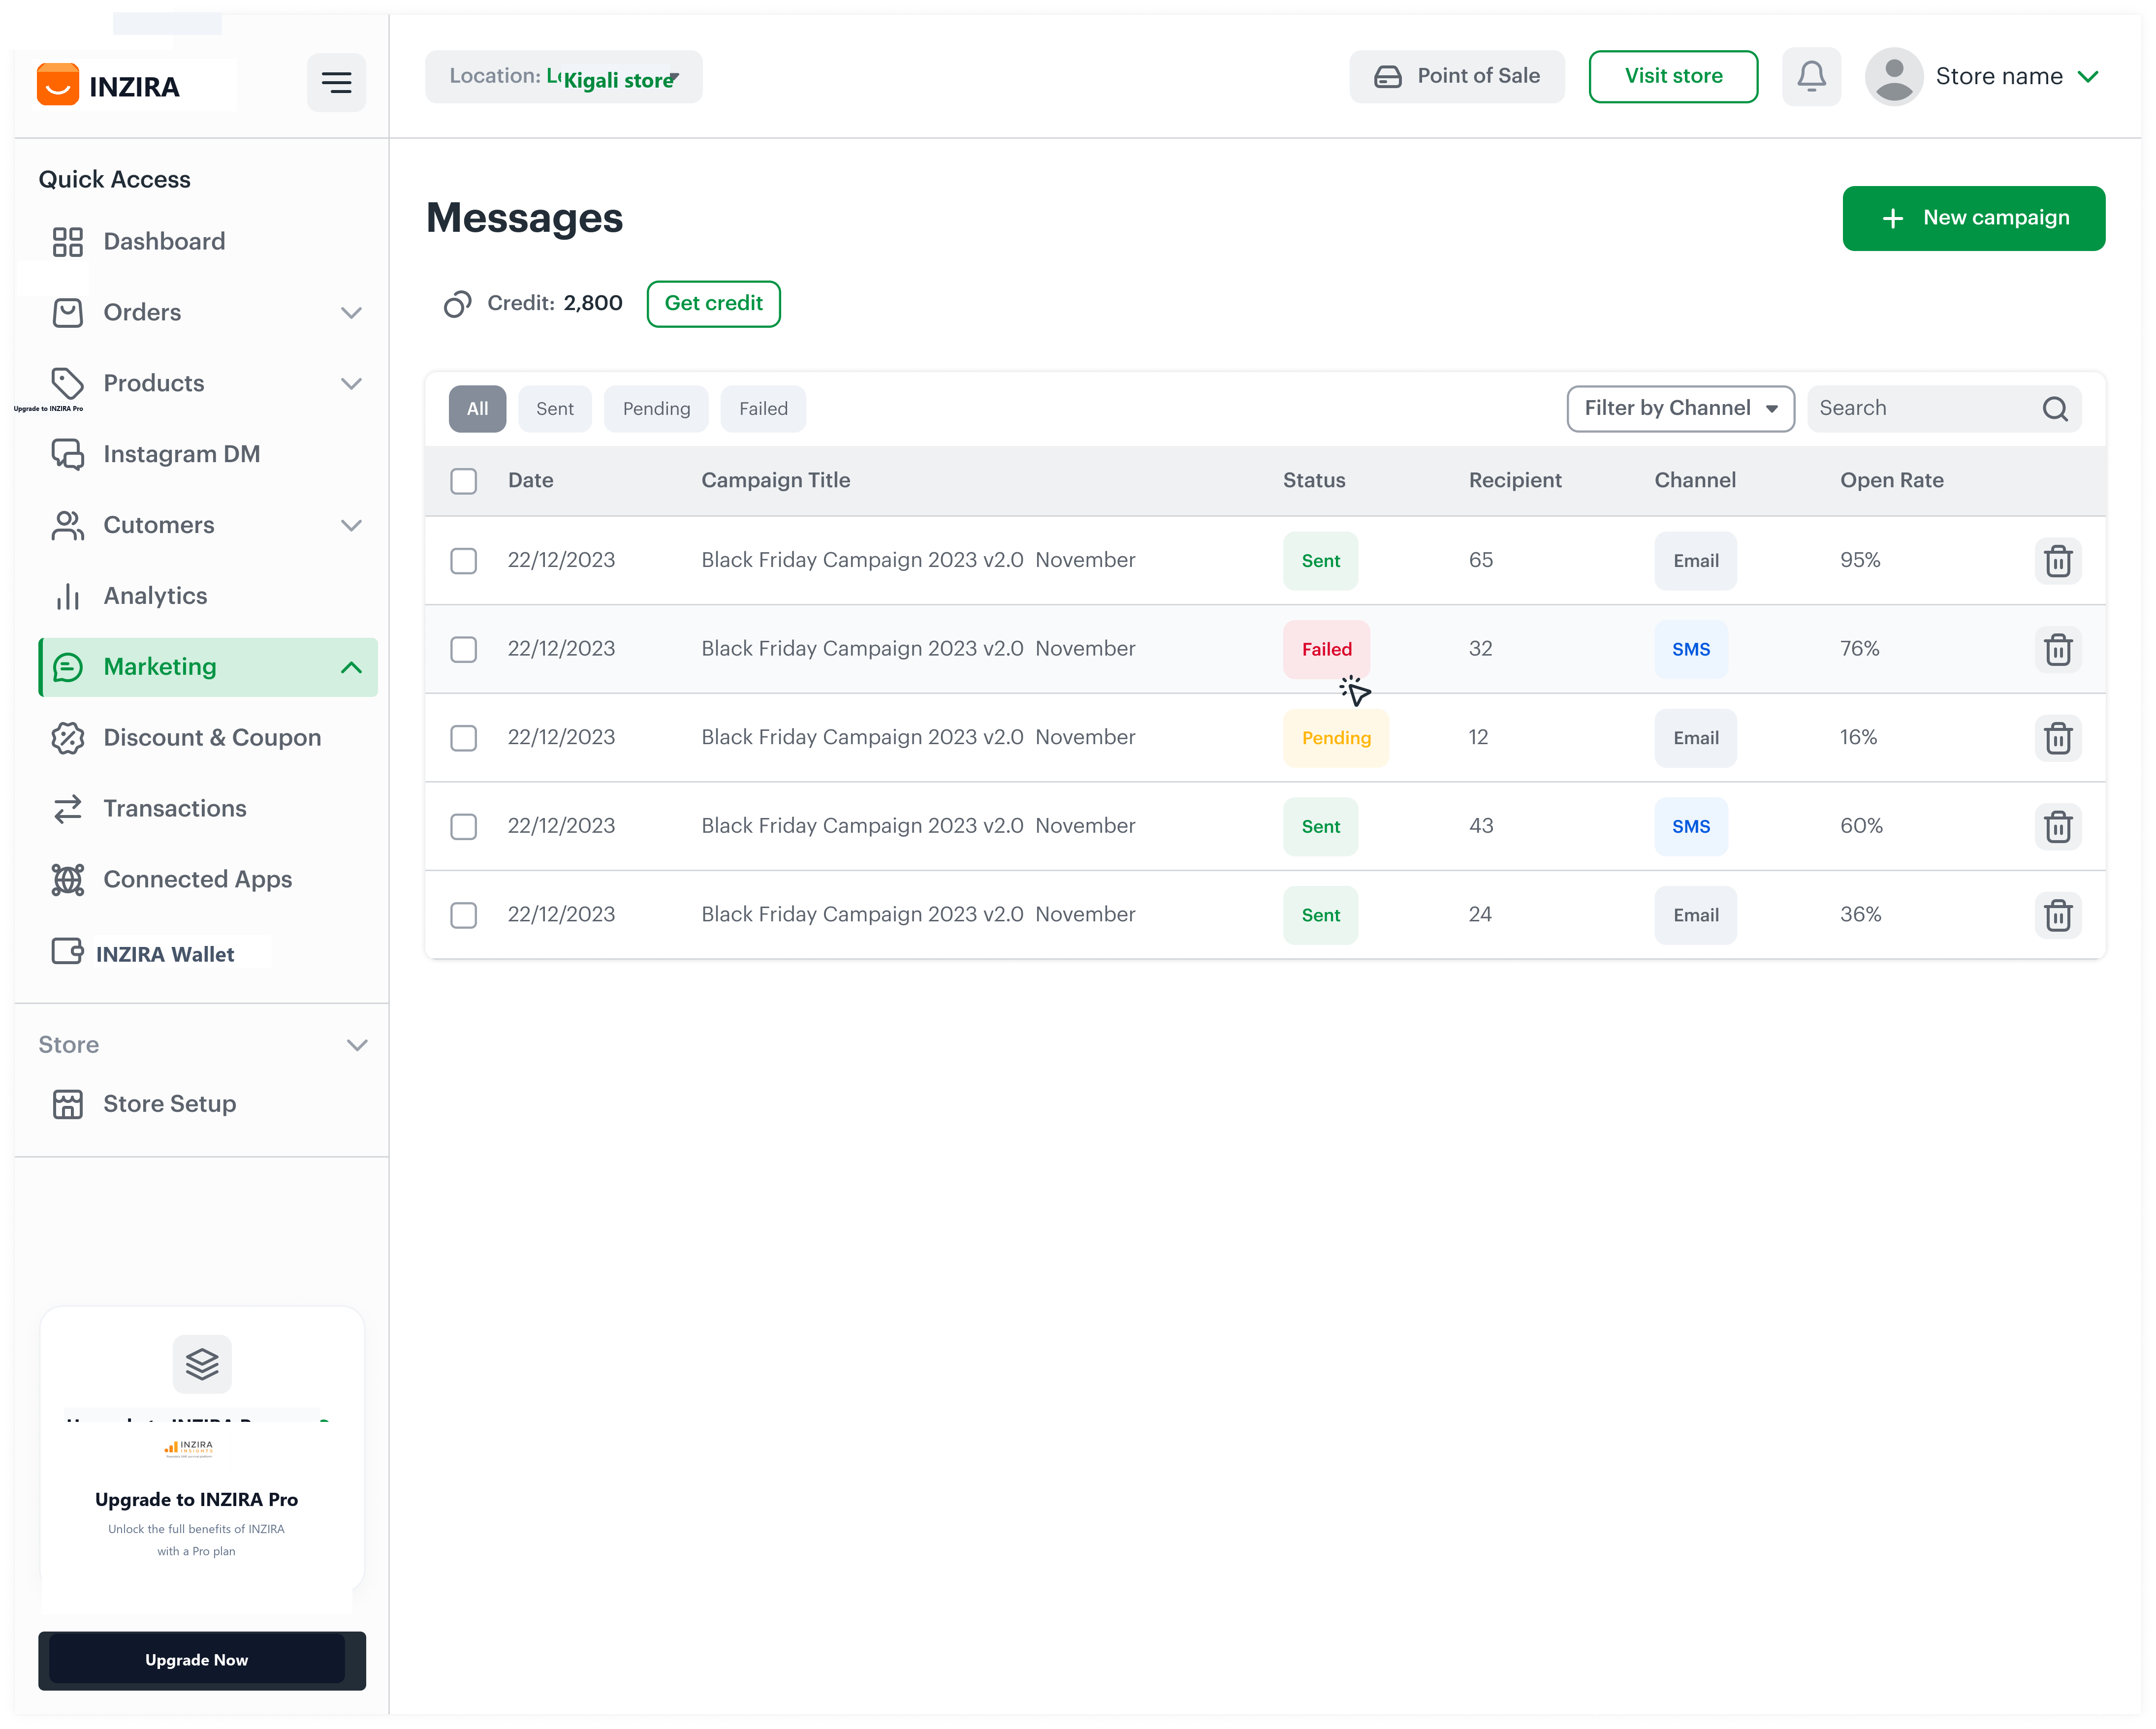Click the Store Setup shop icon
The width and height of the screenshot is (2156, 1729).
point(67,1104)
